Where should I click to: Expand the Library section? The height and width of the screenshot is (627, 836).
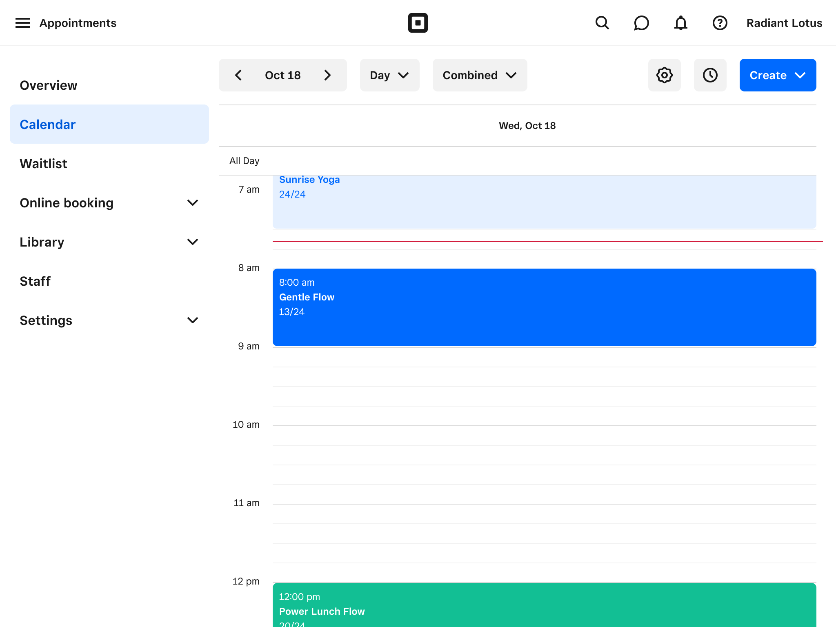pos(109,242)
